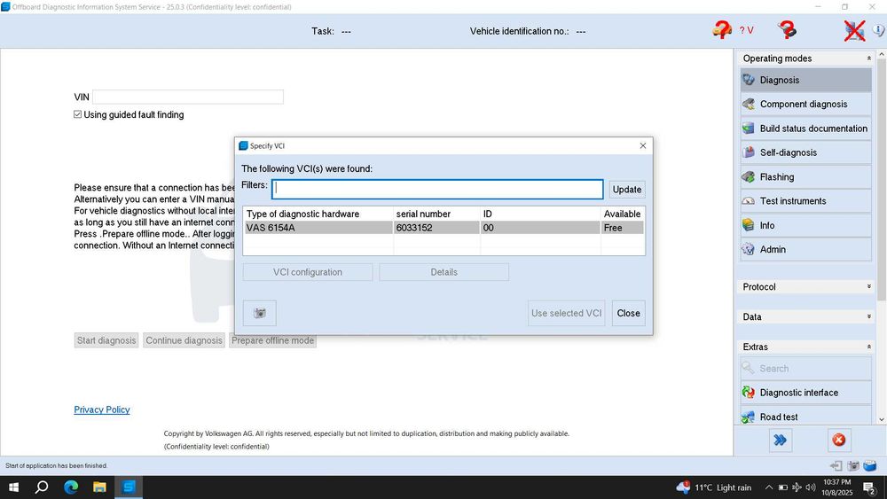Click the crossed-out network connection icon

click(x=854, y=30)
